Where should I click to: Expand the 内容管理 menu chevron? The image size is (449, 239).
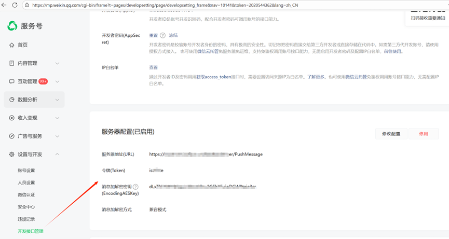(57, 63)
